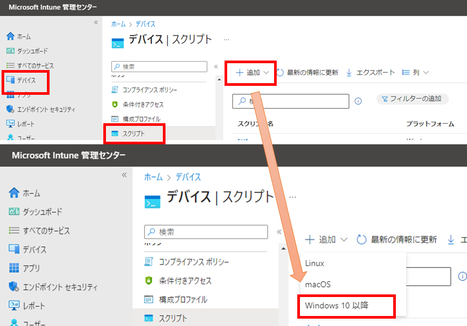Click the submenu scroll-up arrow in the lower screenshot

coord(284,248)
